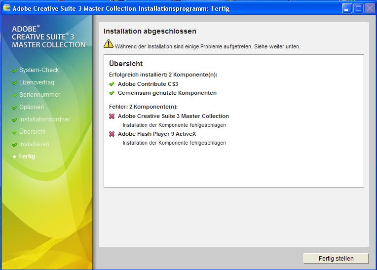Screen dimensions: 377x270
Task: Click the Übersicht heading in results panel
Action: [126, 64]
